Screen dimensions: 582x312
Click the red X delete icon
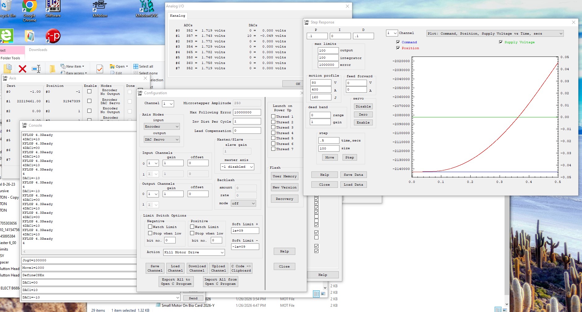point(23,69)
